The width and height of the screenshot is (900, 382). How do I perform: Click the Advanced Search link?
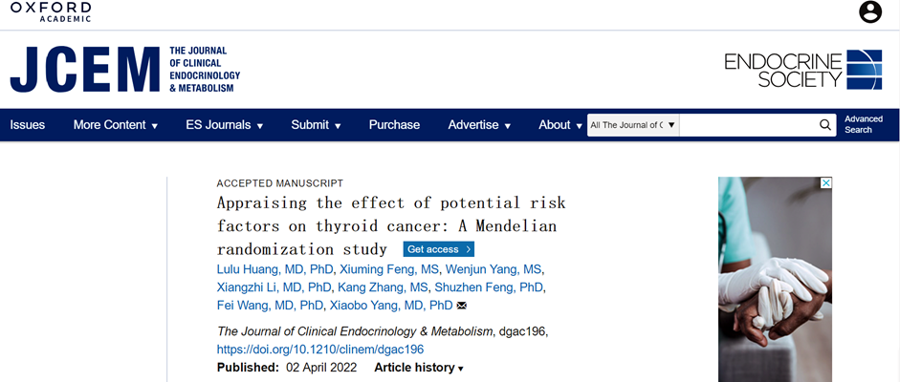(x=863, y=124)
